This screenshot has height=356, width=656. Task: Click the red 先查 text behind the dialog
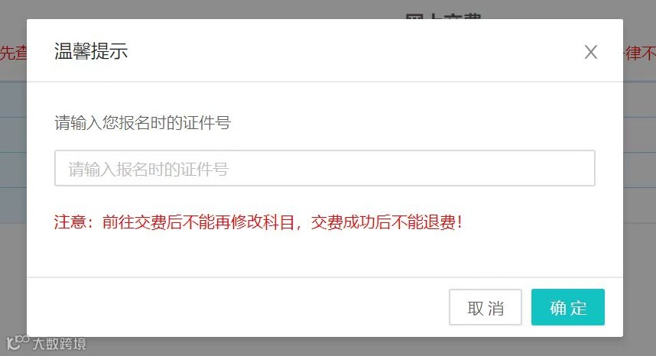14,53
